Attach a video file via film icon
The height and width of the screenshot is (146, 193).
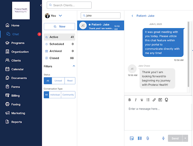(140, 138)
